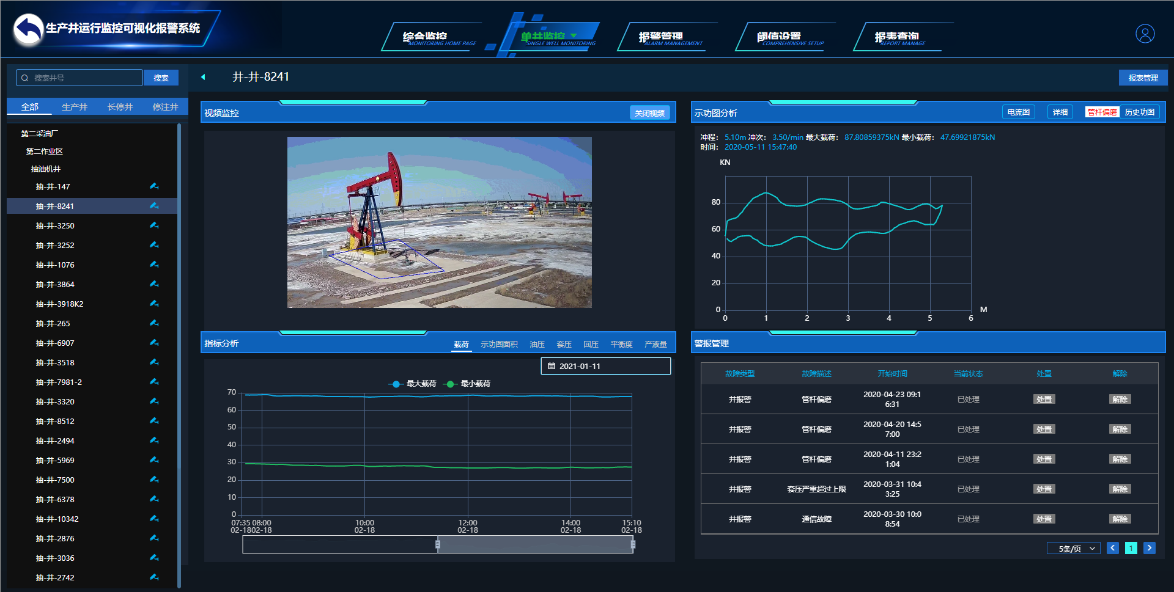Click 处置 for 2020-04-23 alarm

tap(1044, 400)
